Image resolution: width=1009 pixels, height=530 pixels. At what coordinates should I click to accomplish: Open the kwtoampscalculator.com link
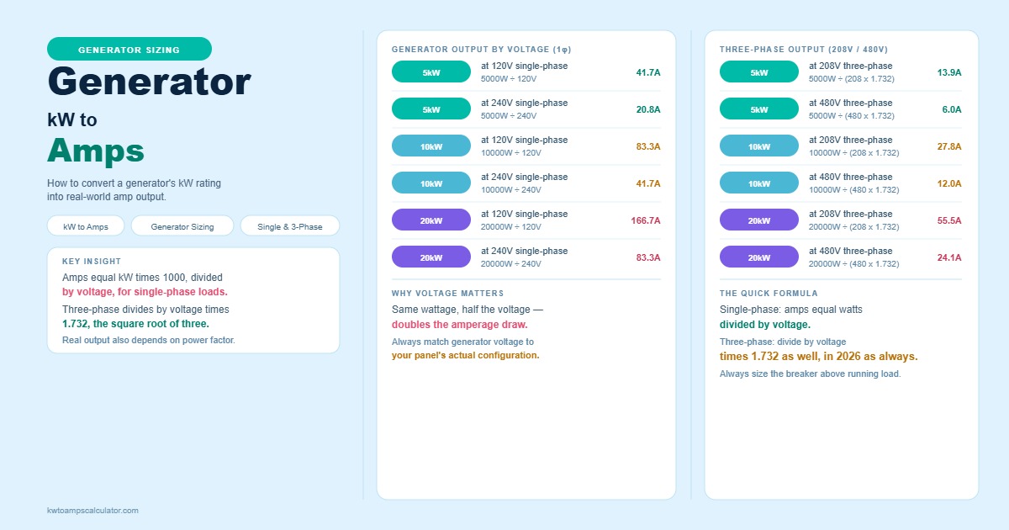click(x=92, y=511)
